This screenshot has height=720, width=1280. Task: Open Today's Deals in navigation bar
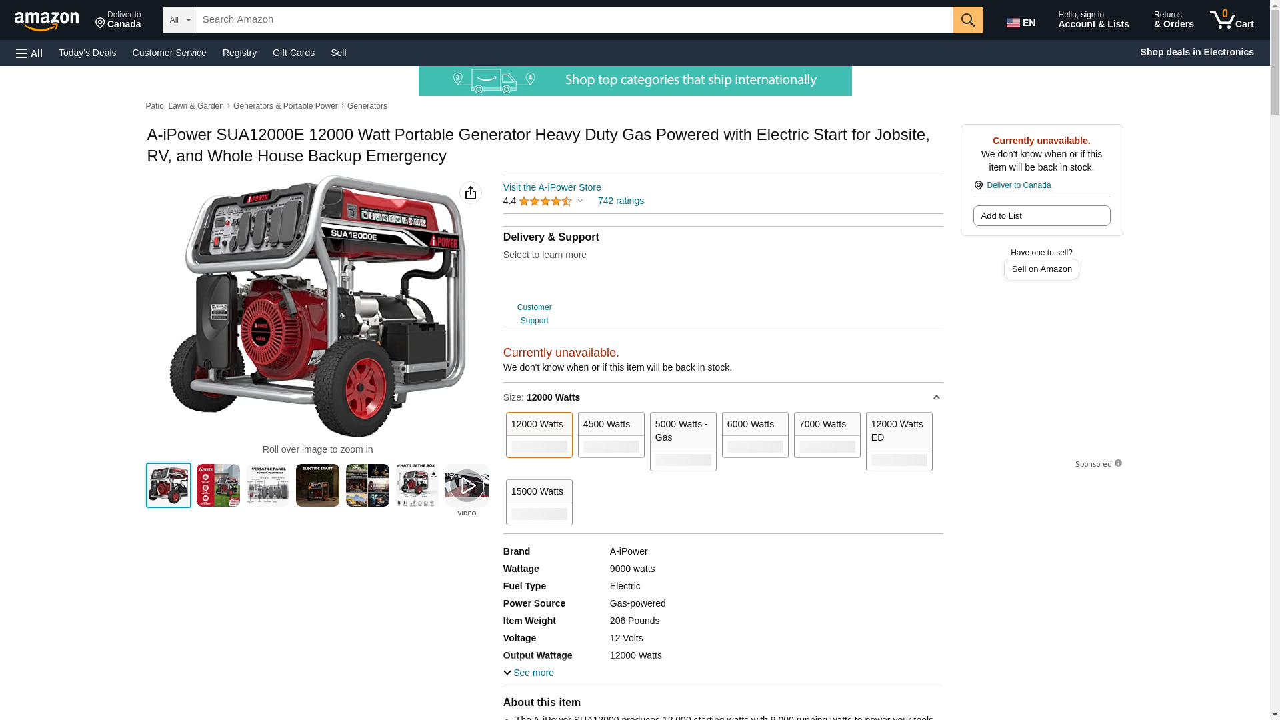(87, 53)
